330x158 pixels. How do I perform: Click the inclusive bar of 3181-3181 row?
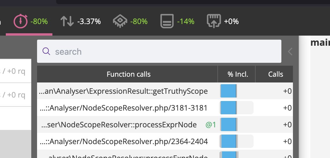[236, 108]
